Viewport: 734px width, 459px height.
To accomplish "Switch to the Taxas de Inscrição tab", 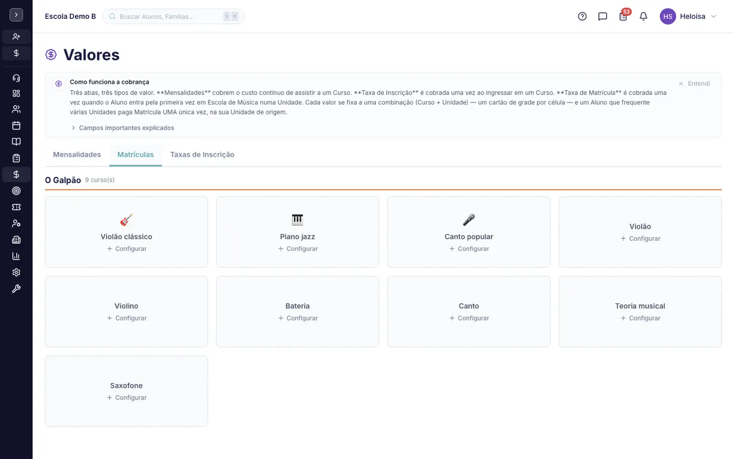I will click(202, 155).
